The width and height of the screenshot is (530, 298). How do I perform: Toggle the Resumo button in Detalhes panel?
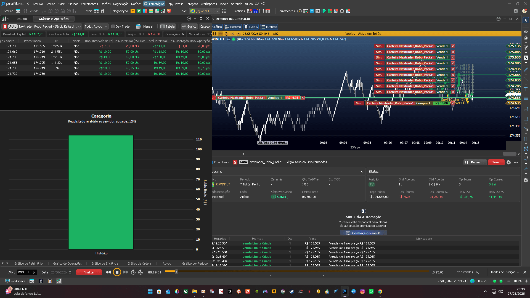click(233, 27)
